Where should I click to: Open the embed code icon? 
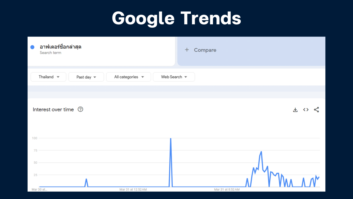click(306, 110)
